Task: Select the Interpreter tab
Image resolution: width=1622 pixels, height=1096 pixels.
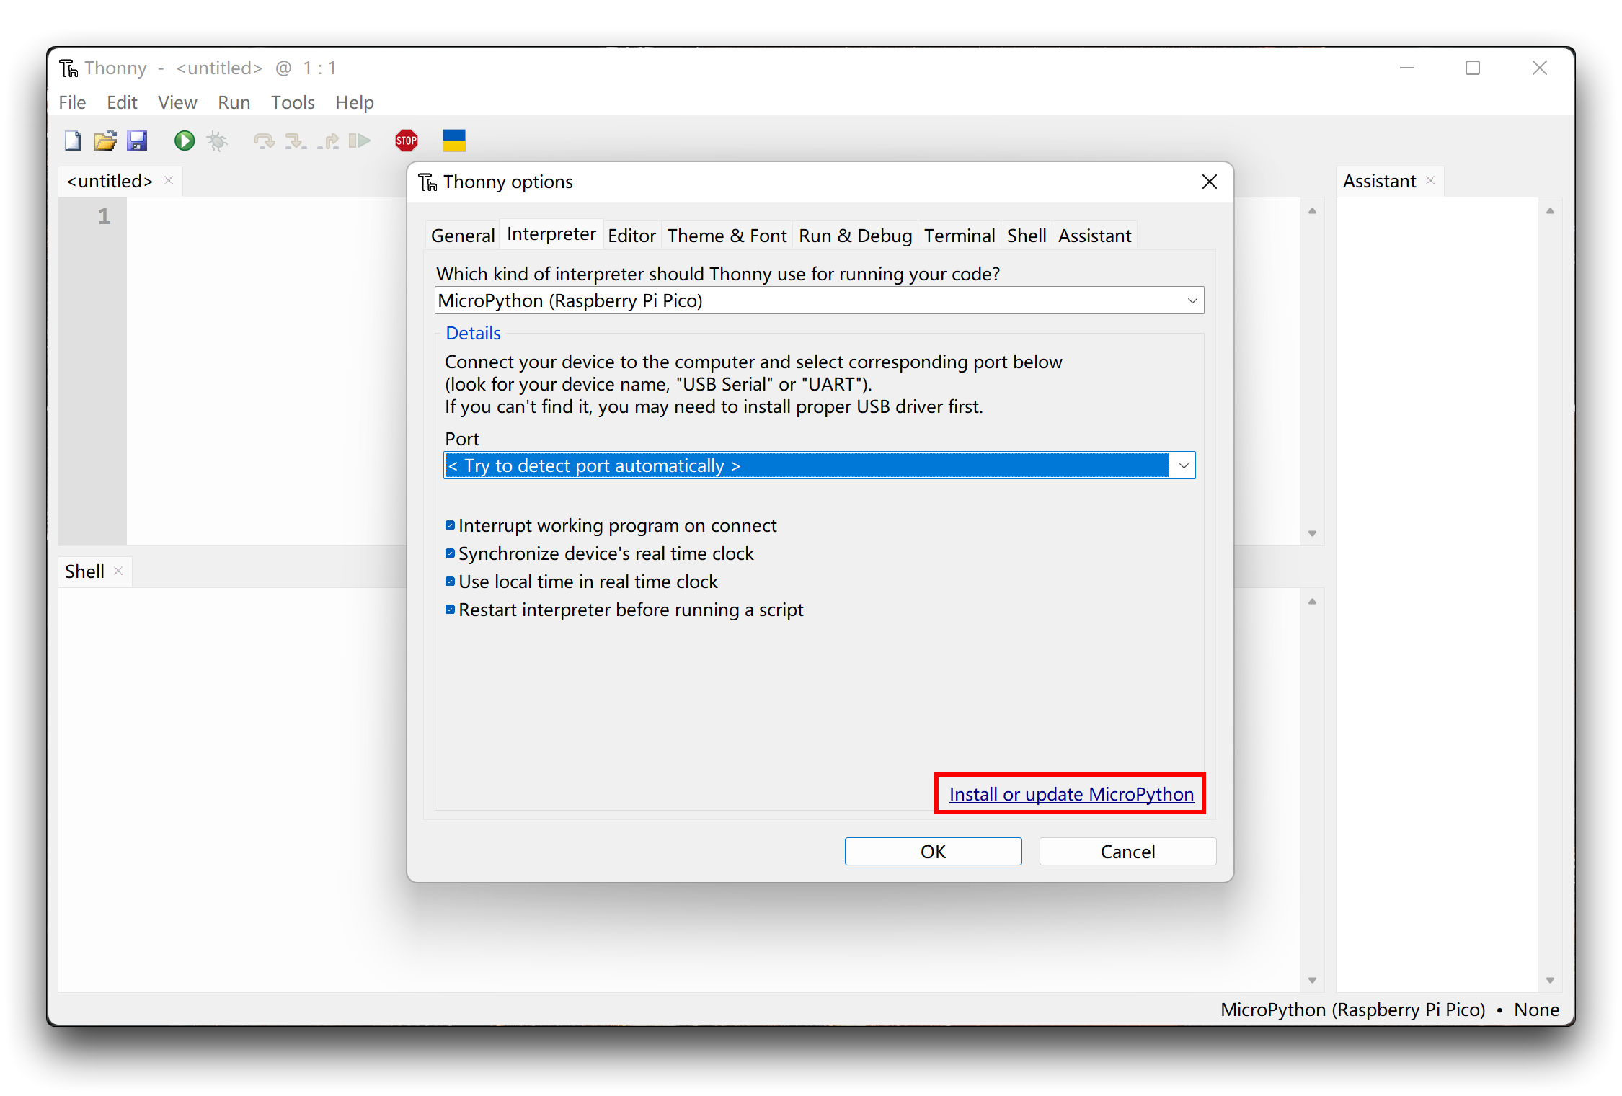Action: pos(551,234)
